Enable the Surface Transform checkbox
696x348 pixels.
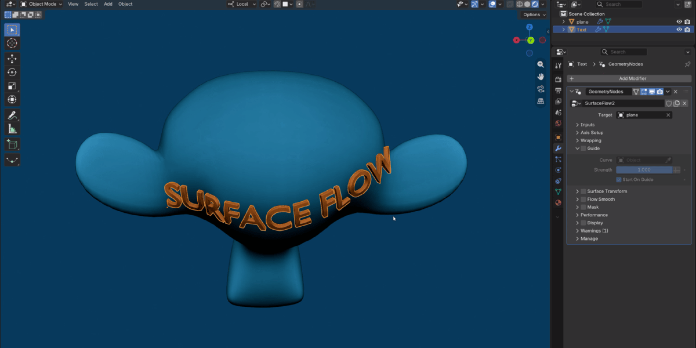583,191
